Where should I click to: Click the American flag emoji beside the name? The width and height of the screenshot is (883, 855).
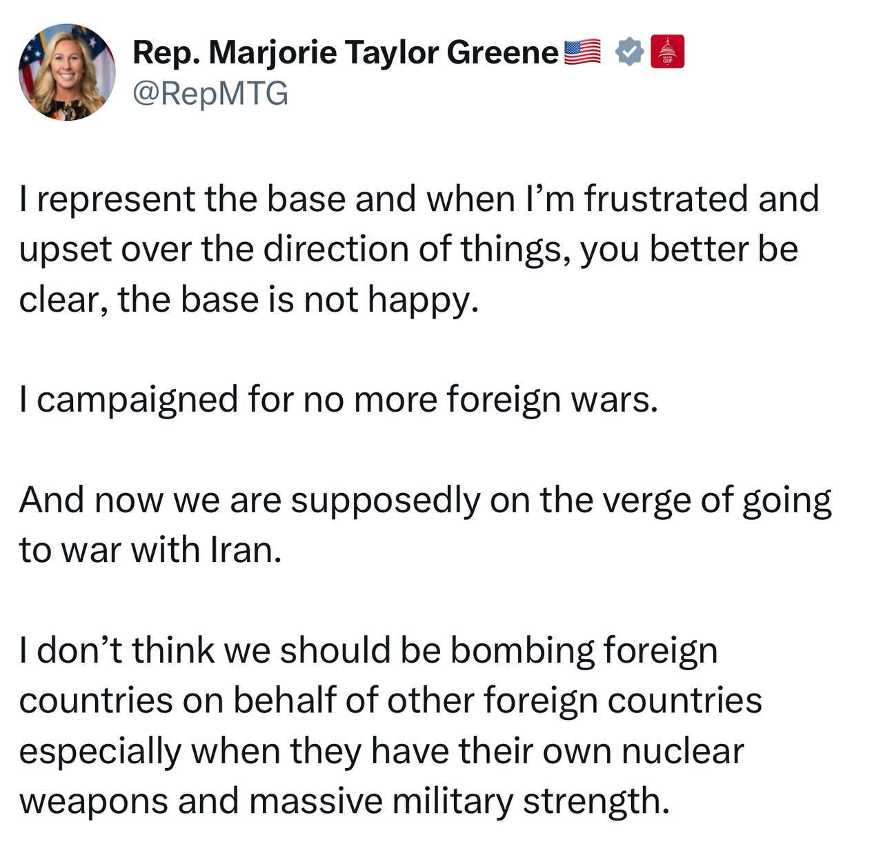point(582,52)
